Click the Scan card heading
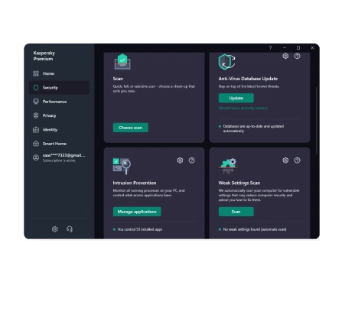This screenshot has height=311, width=355. [x=118, y=79]
